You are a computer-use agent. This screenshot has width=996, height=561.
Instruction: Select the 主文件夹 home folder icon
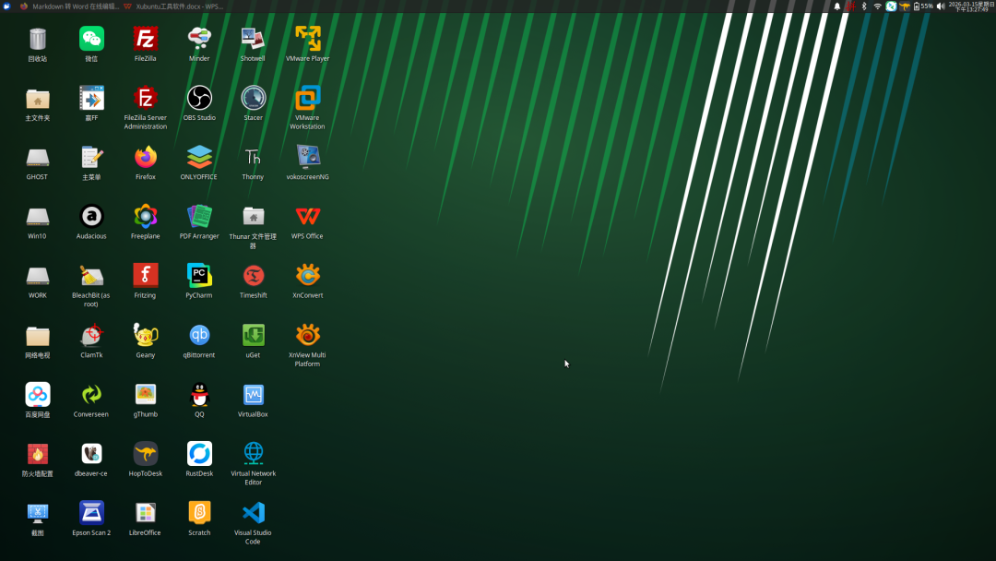click(x=38, y=103)
